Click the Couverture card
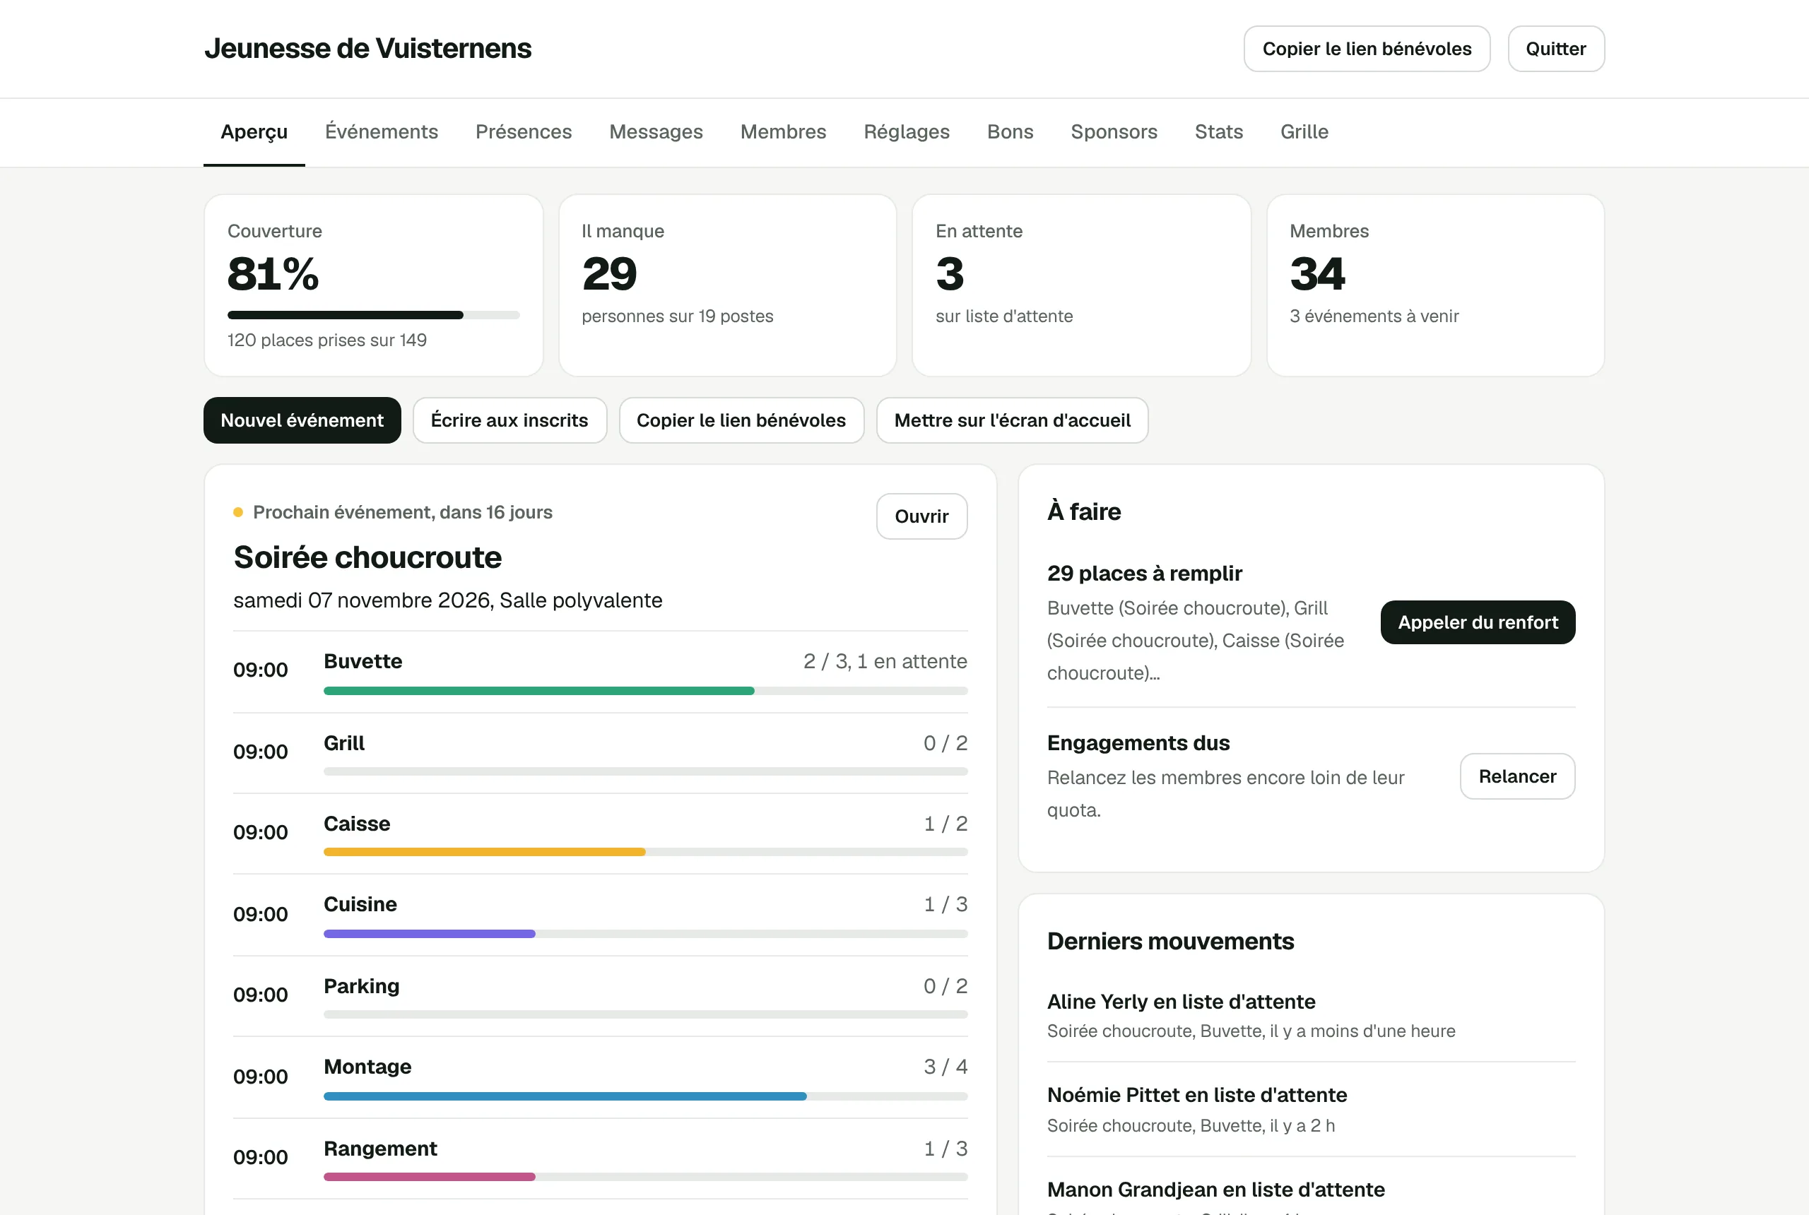Image resolution: width=1809 pixels, height=1215 pixels. pos(374,285)
